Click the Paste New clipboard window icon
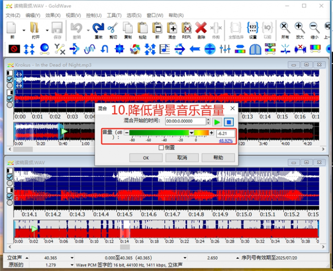The image size is (333, 271). 157,28
